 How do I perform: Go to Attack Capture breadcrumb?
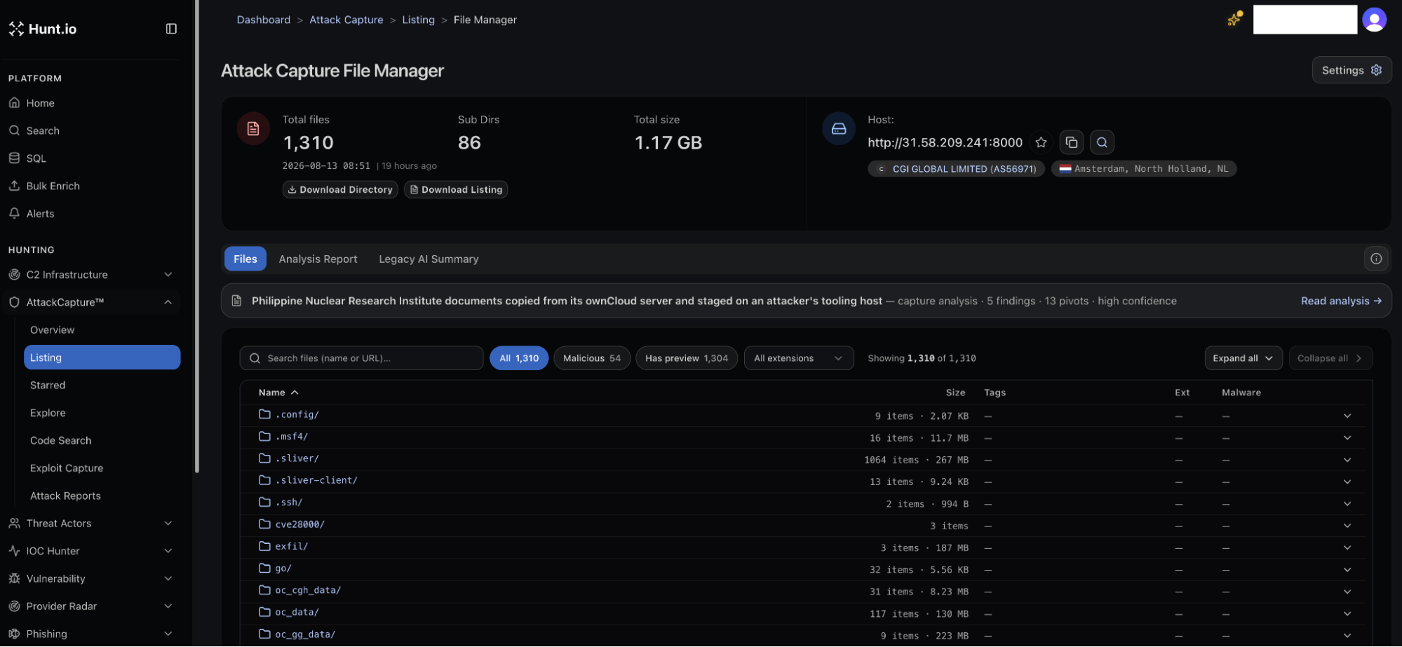pos(346,20)
